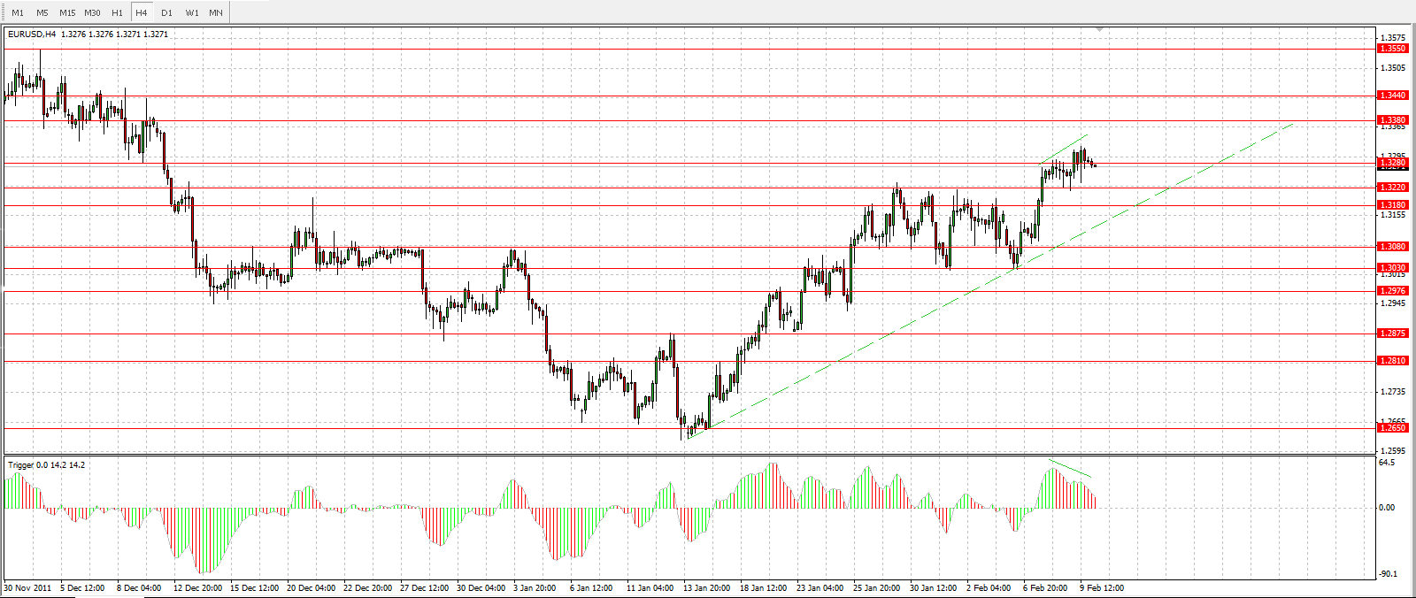Select the 1.3550 horizontal level label
Screen dimensions: 1416x598
pos(1393,49)
